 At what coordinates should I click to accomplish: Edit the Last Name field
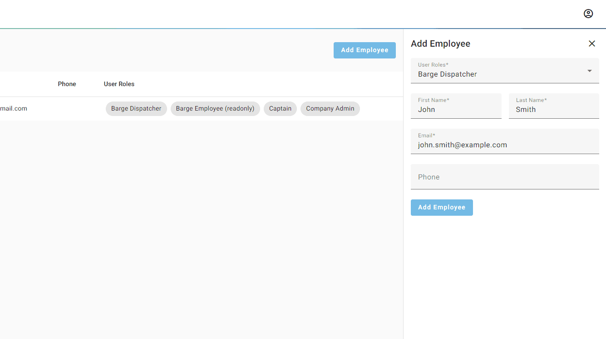click(554, 106)
